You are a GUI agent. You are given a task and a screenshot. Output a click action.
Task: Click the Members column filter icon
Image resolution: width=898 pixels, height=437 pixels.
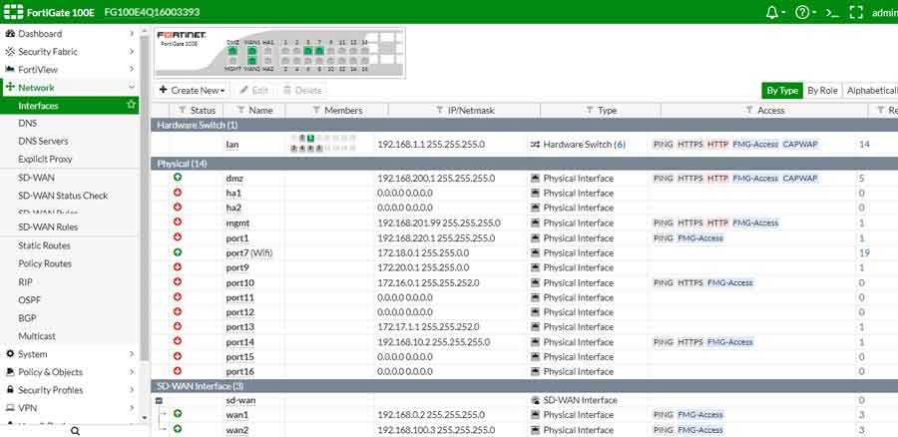316,110
